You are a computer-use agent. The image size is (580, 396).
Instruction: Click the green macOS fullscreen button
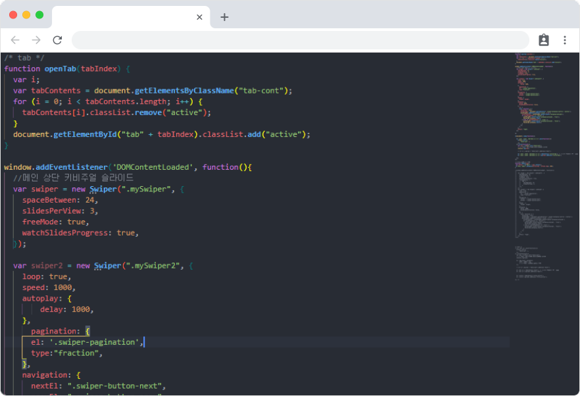pyautogui.click(x=39, y=15)
